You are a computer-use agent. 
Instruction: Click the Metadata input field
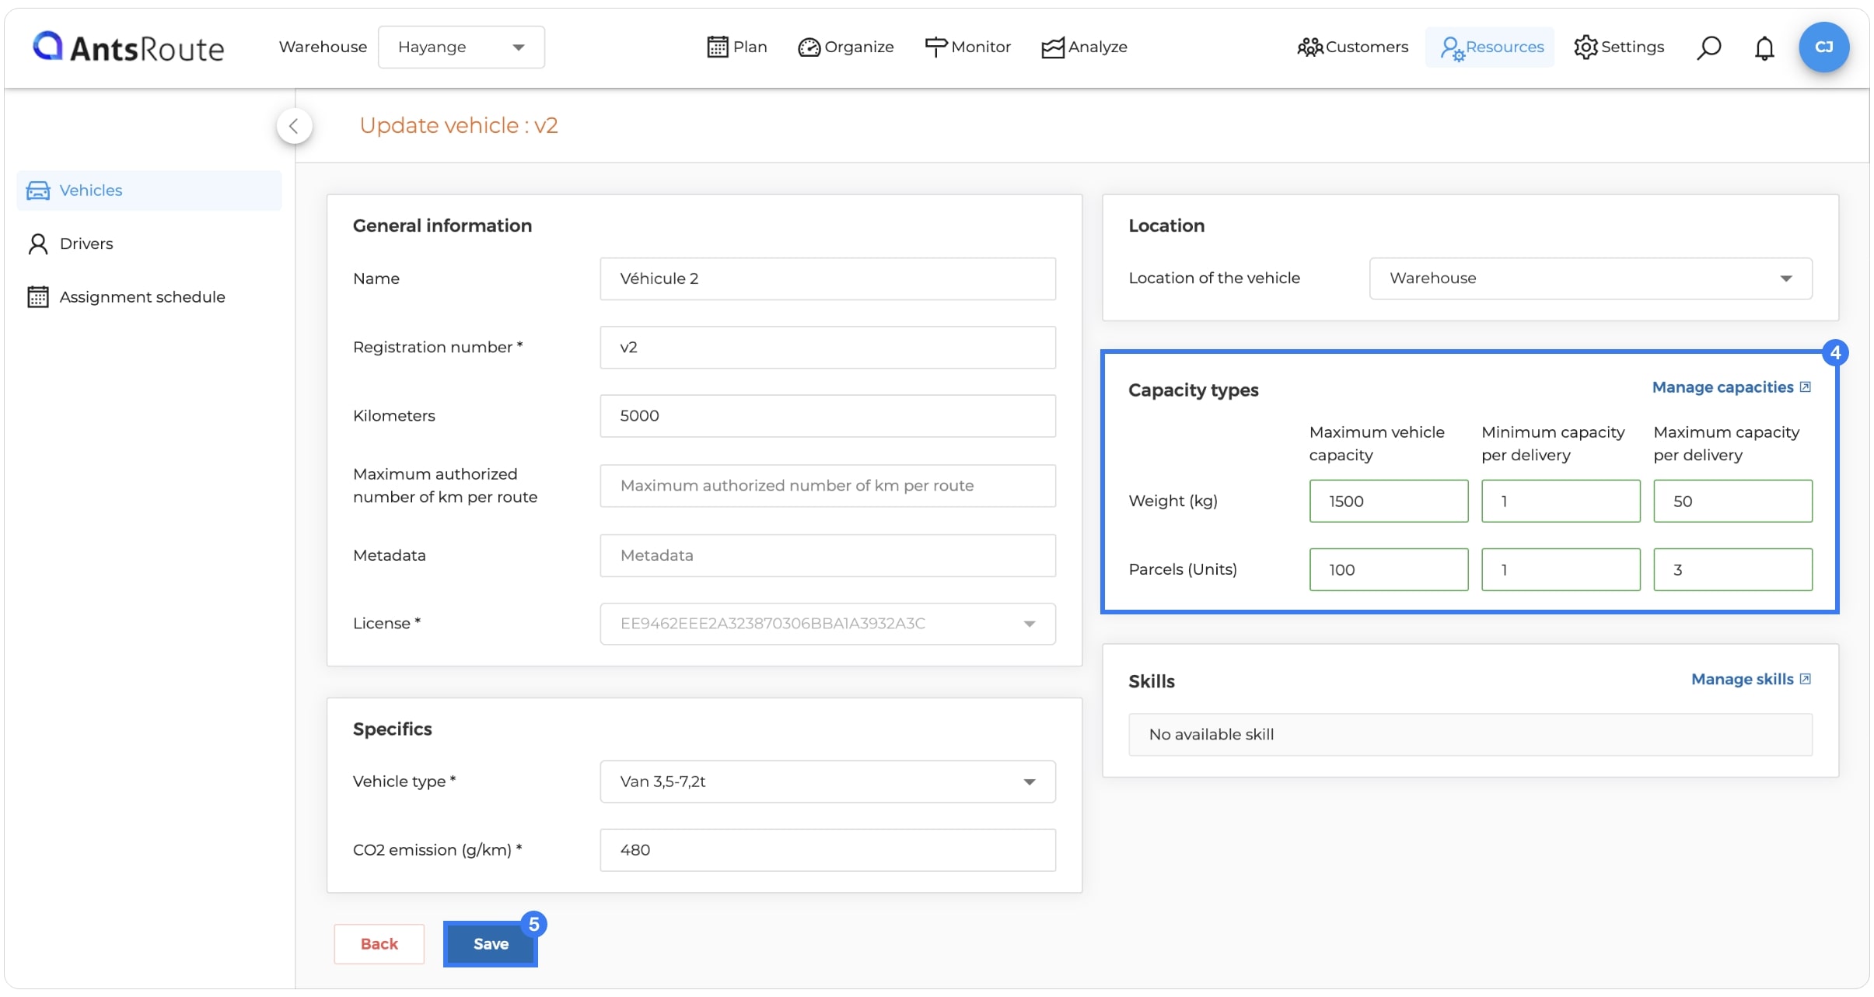pos(827,555)
